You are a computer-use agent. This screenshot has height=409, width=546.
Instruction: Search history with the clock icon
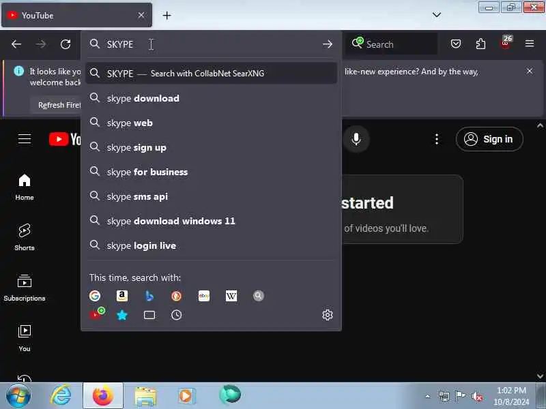(x=177, y=315)
